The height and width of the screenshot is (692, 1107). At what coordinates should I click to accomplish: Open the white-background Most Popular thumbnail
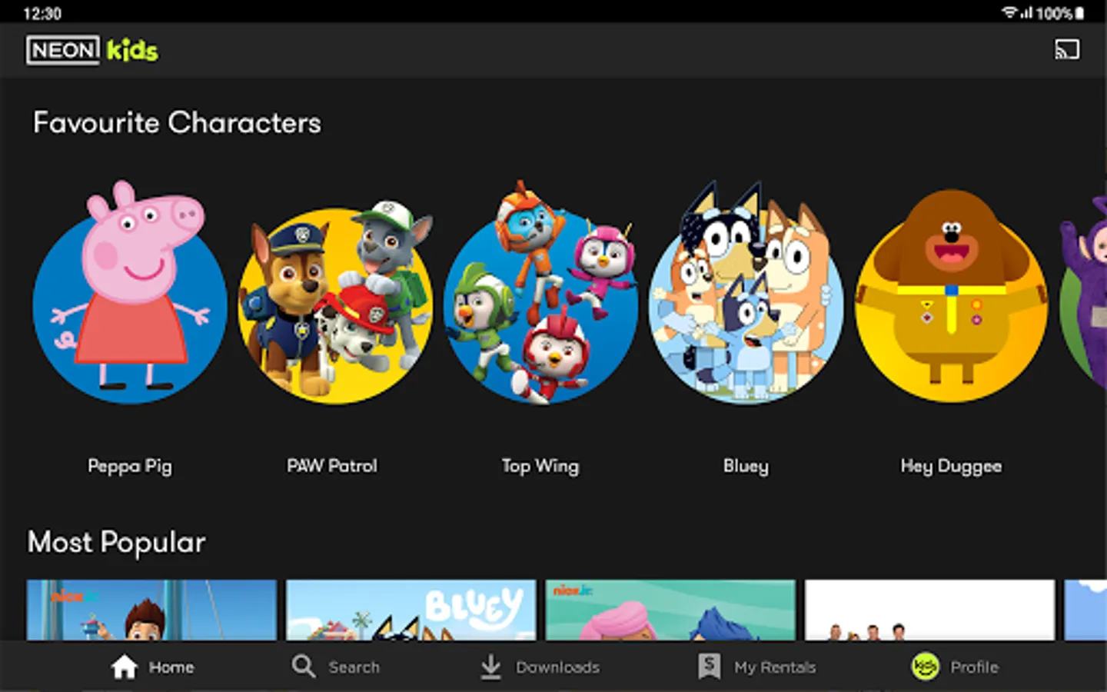930,610
